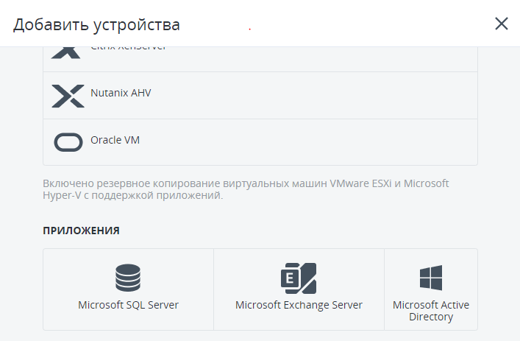Open Microsoft SQL Server by its label
520x341 pixels.
coord(128,305)
